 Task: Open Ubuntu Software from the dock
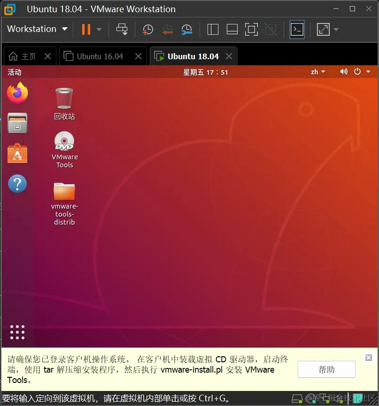(17, 153)
